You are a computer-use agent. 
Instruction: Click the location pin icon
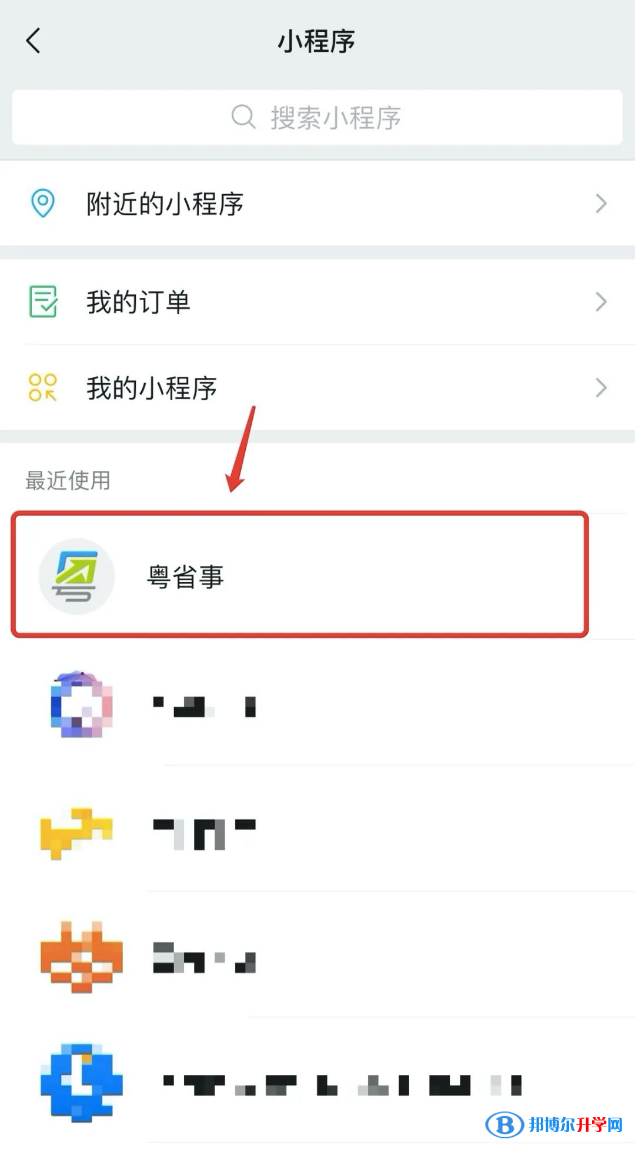(43, 203)
